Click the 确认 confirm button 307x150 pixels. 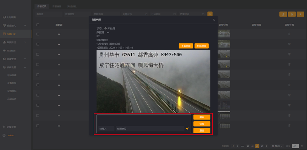[x=202, y=117]
